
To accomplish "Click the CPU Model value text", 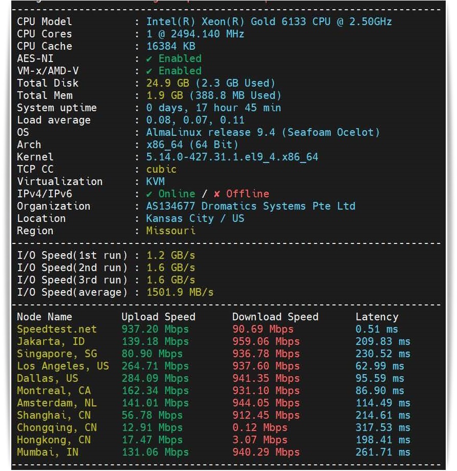I will tap(269, 22).
